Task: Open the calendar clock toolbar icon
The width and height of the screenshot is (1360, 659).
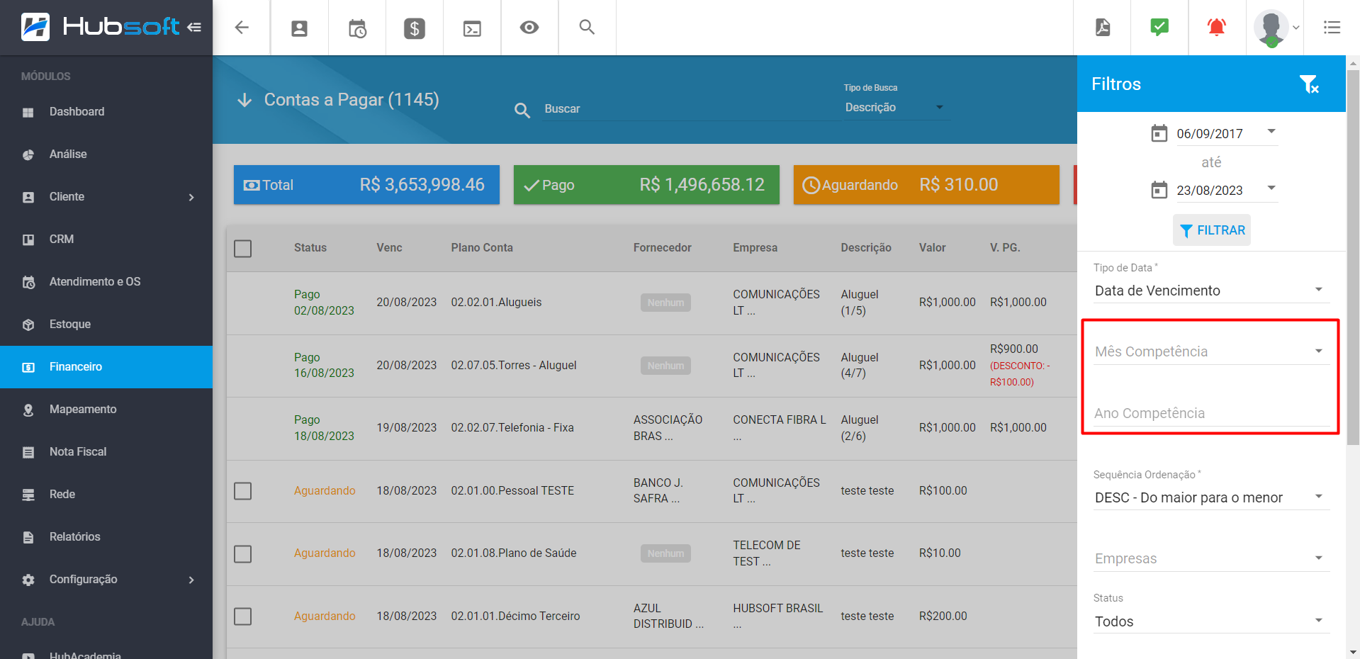Action: click(x=357, y=28)
